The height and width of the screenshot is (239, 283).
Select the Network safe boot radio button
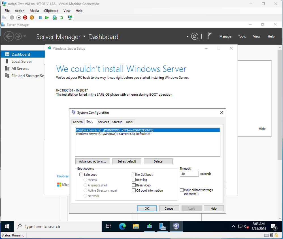point(85,196)
